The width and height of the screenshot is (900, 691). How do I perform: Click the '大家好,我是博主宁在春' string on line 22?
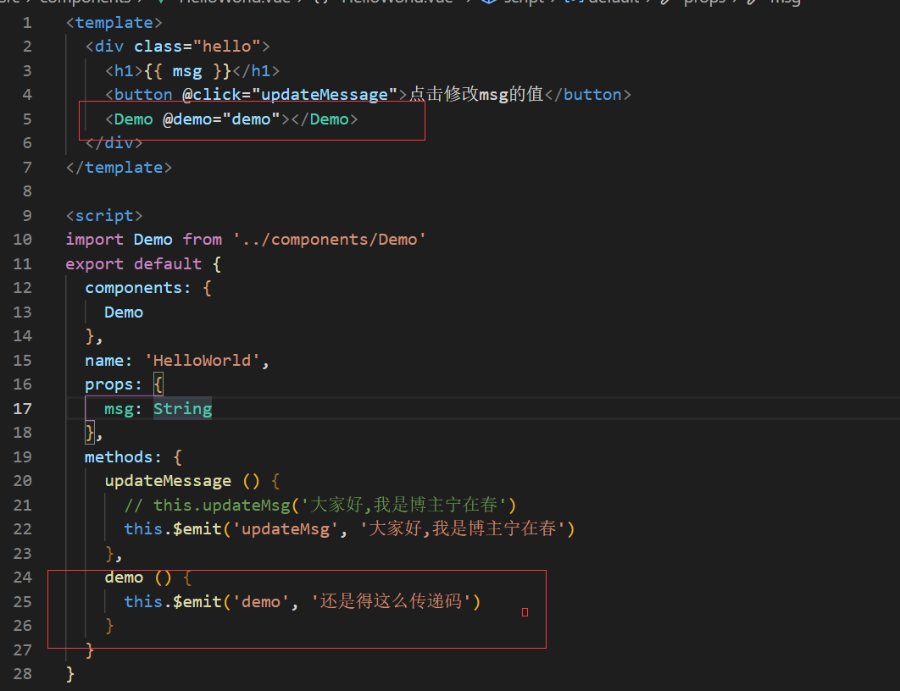(x=462, y=528)
